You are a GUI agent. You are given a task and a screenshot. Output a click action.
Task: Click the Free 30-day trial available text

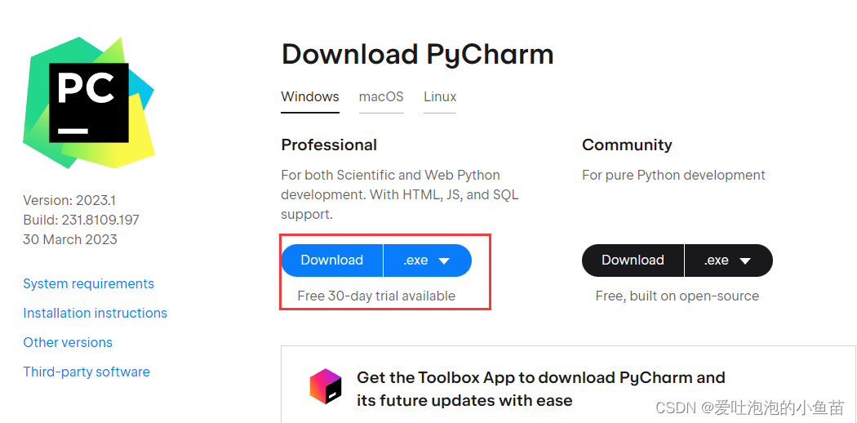tap(376, 296)
